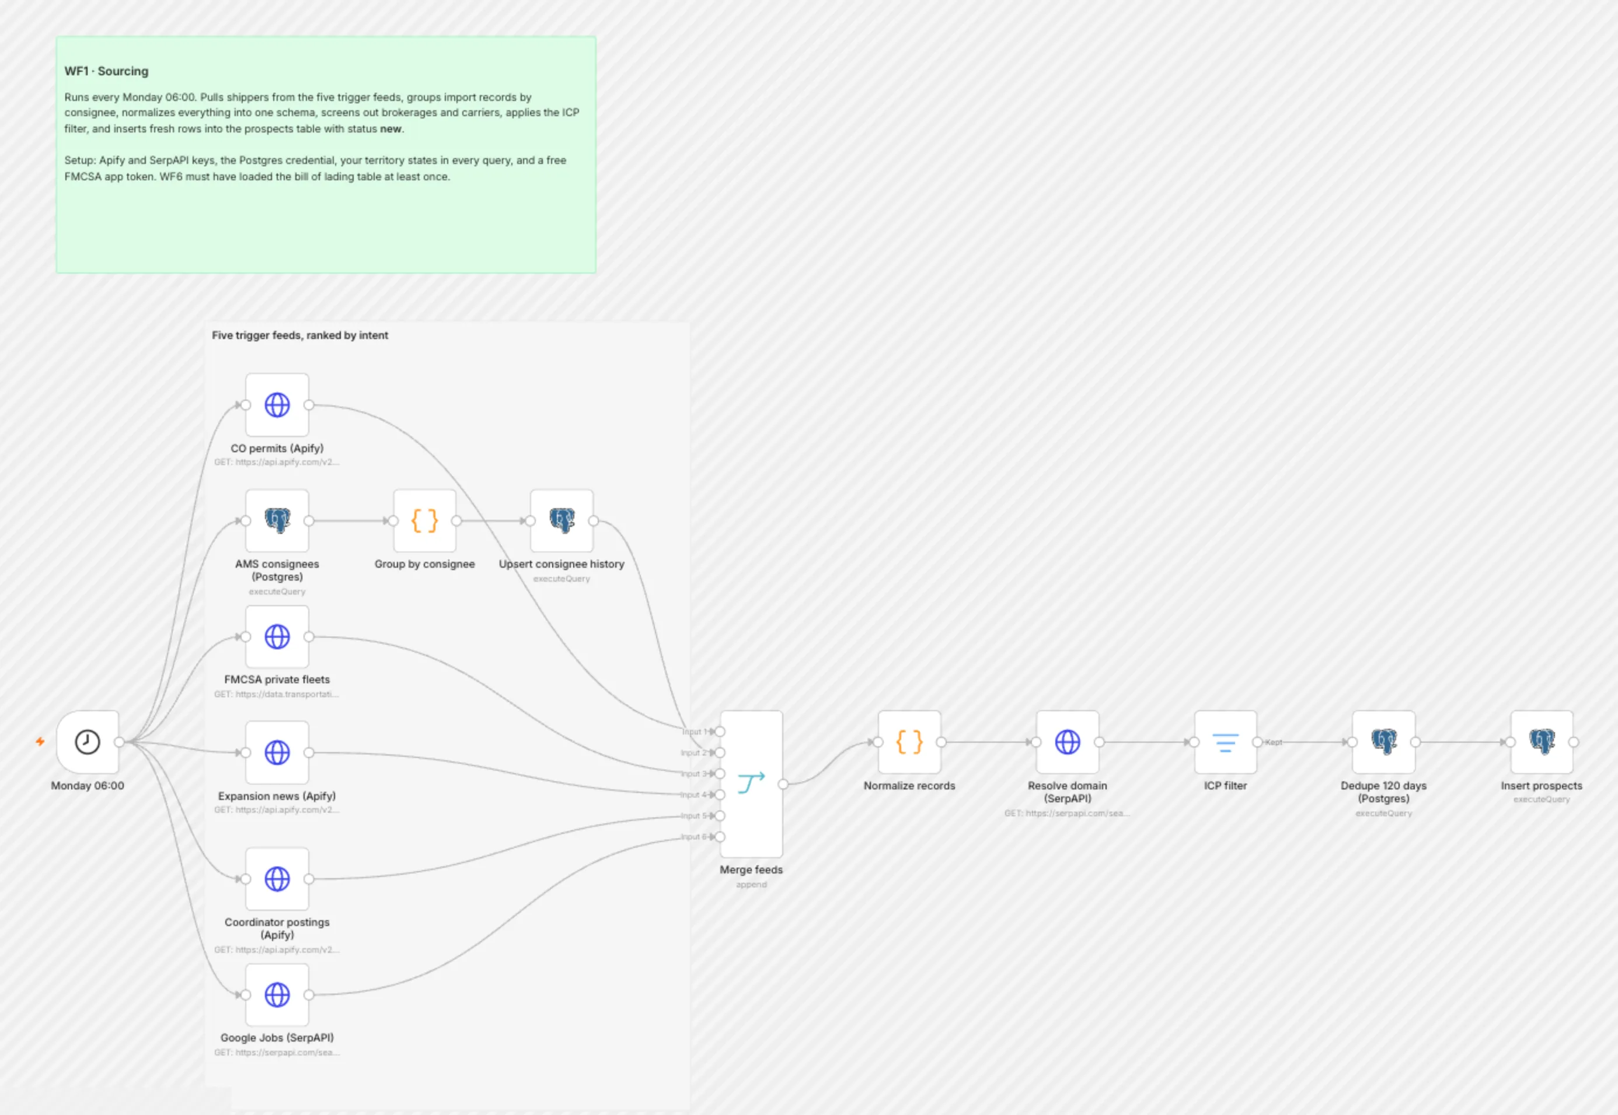
Task: Click the Monday 06:00 output connector
Action: point(119,742)
